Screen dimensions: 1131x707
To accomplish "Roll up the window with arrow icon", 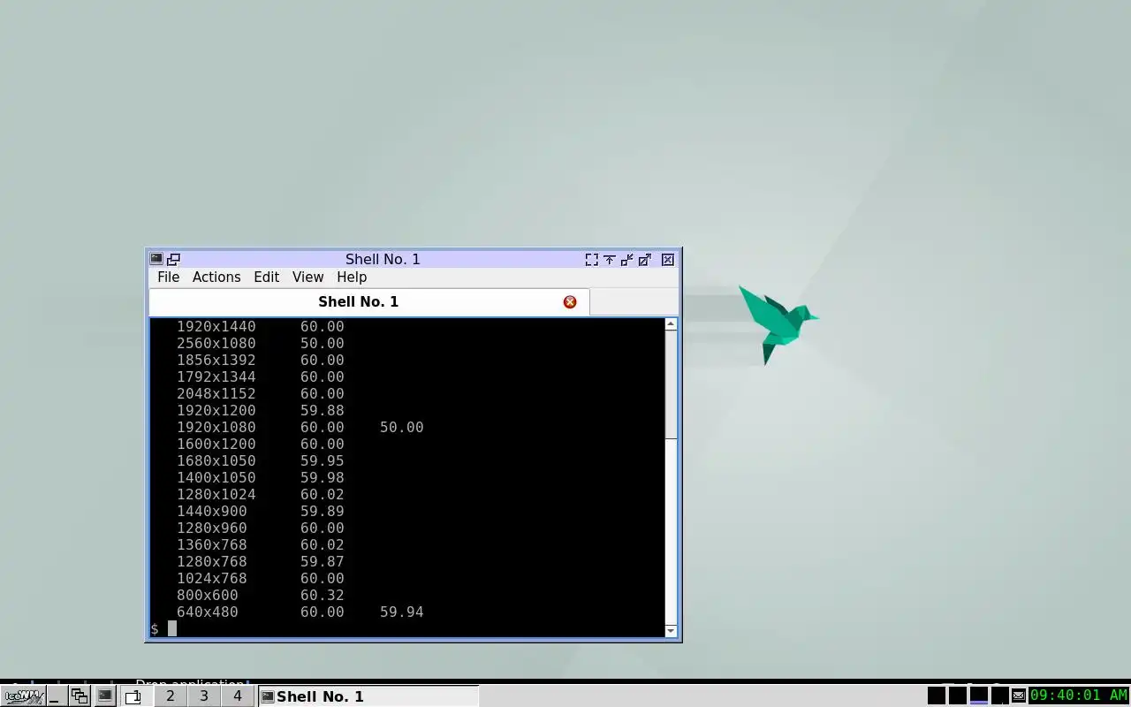I will (x=610, y=259).
